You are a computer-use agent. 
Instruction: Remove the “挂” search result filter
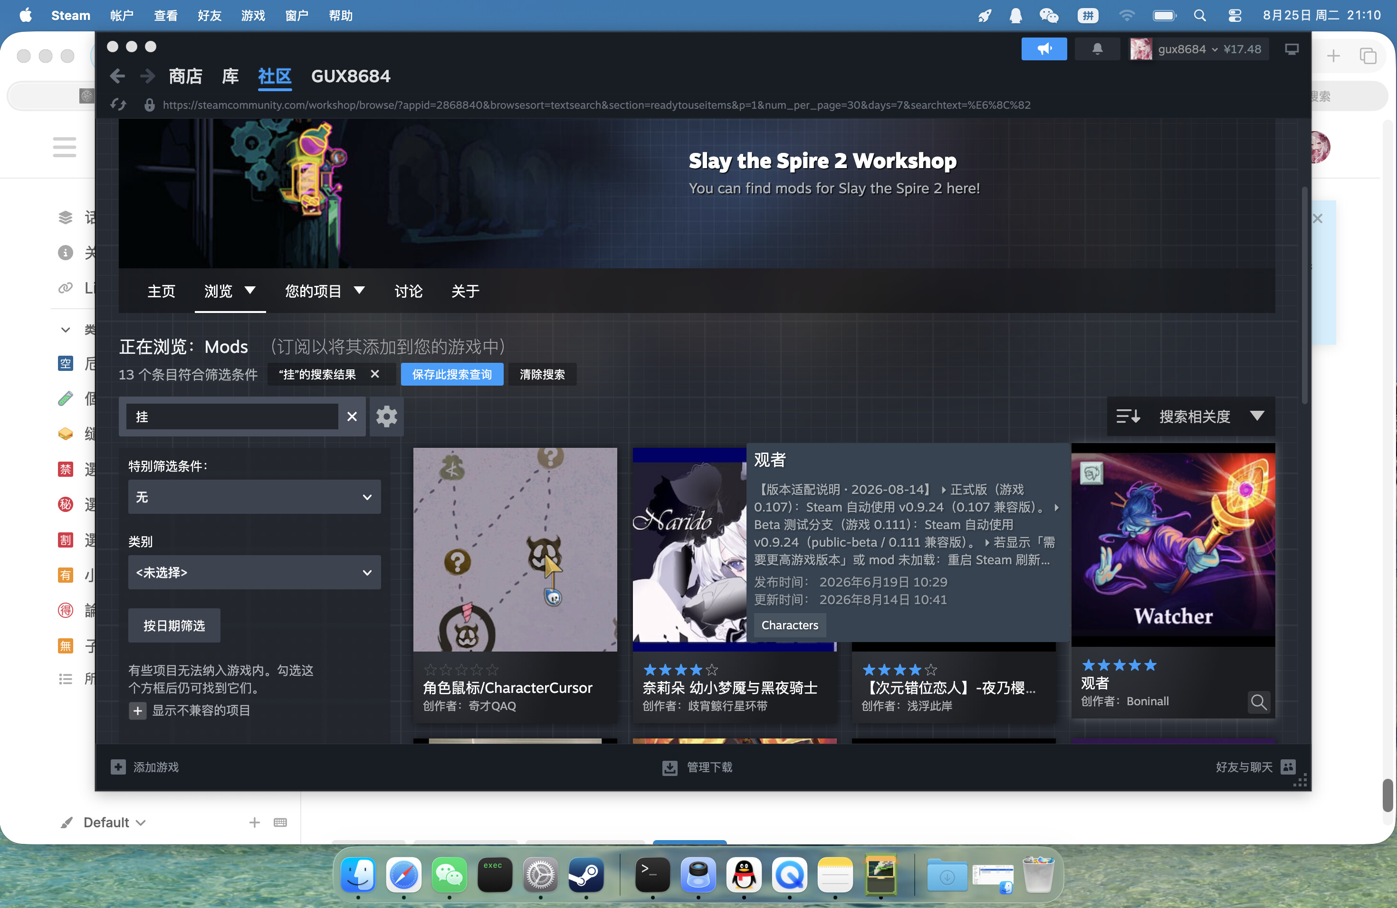375,374
